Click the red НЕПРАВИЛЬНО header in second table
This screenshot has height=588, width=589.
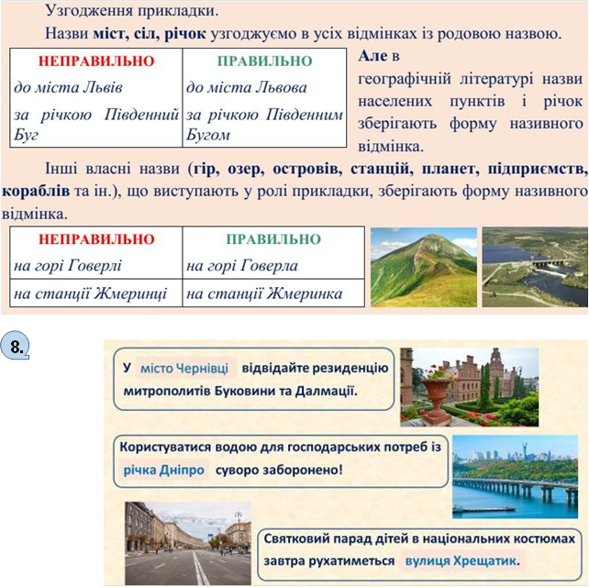click(96, 239)
